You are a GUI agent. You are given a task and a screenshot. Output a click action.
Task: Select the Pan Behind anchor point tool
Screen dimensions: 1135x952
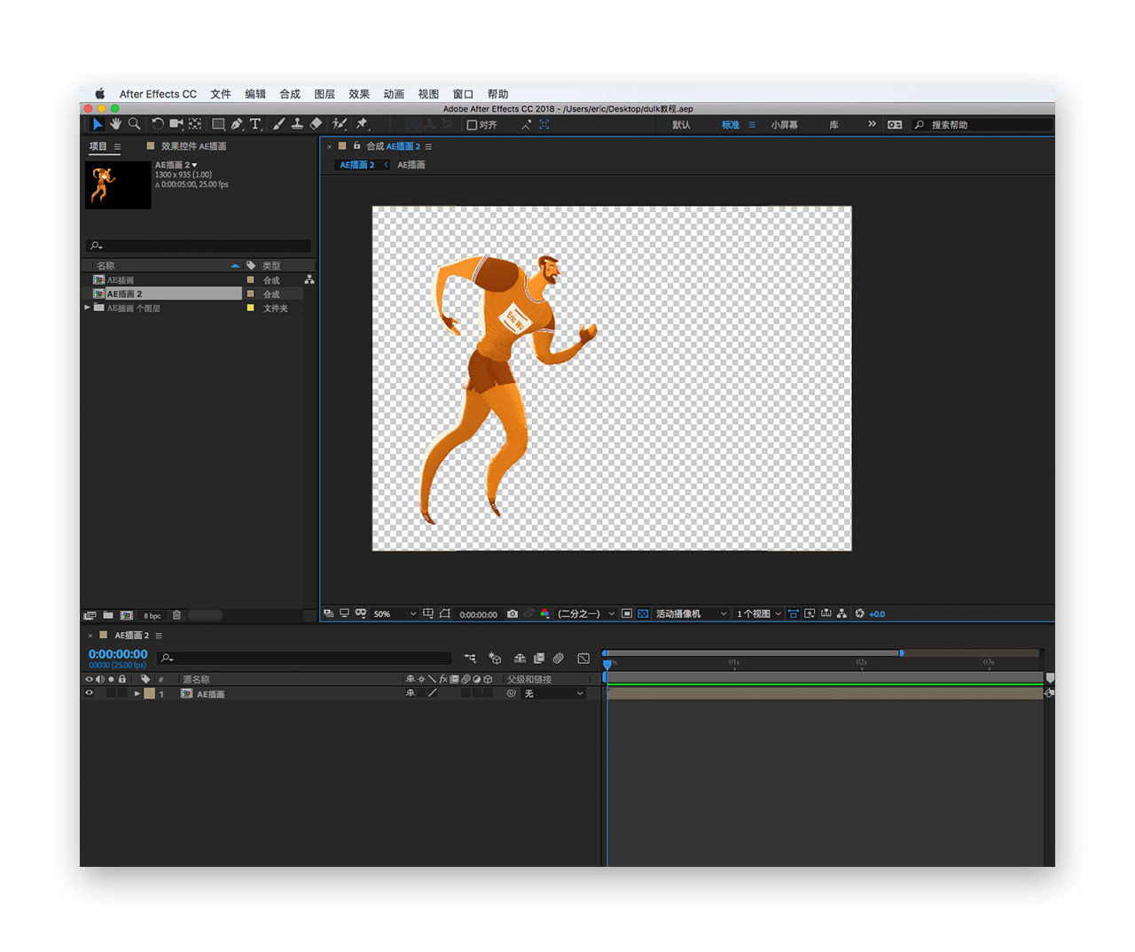pyautogui.click(x=194, y=124)
